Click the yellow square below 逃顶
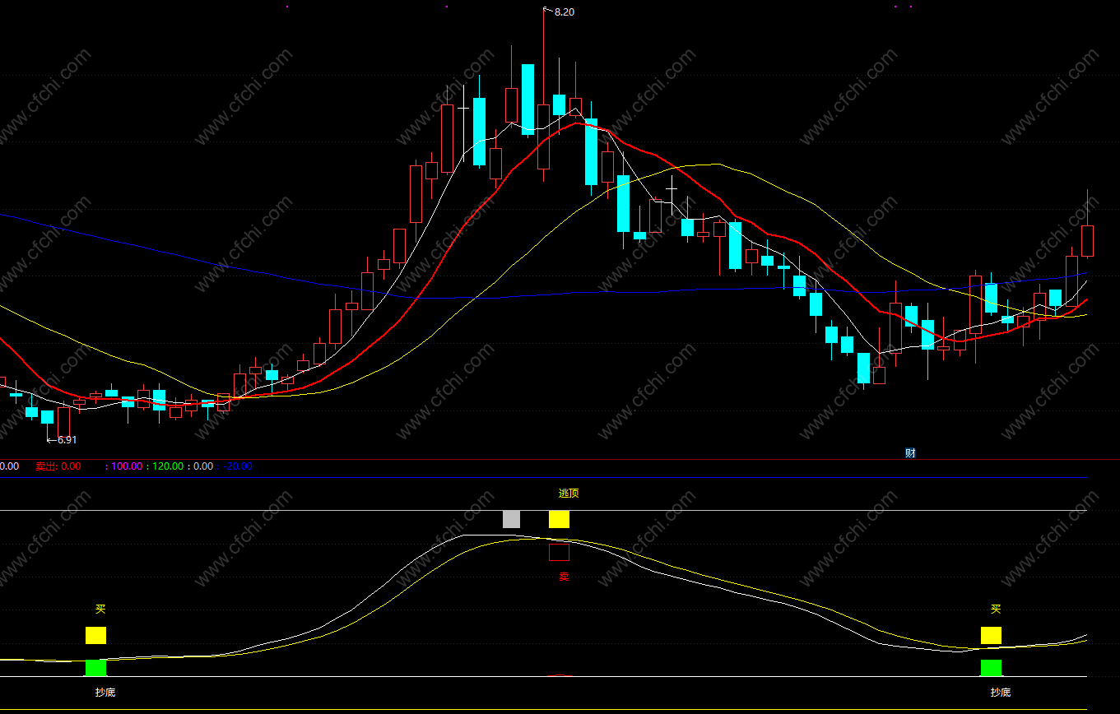Screen dimensions: 1120x714 pos(559,519)
